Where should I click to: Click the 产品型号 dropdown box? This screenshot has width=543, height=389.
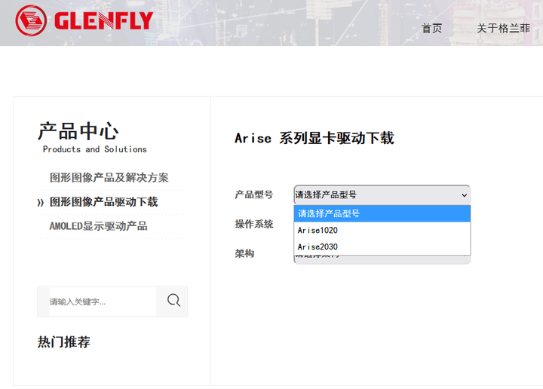[x=382, y=194]
